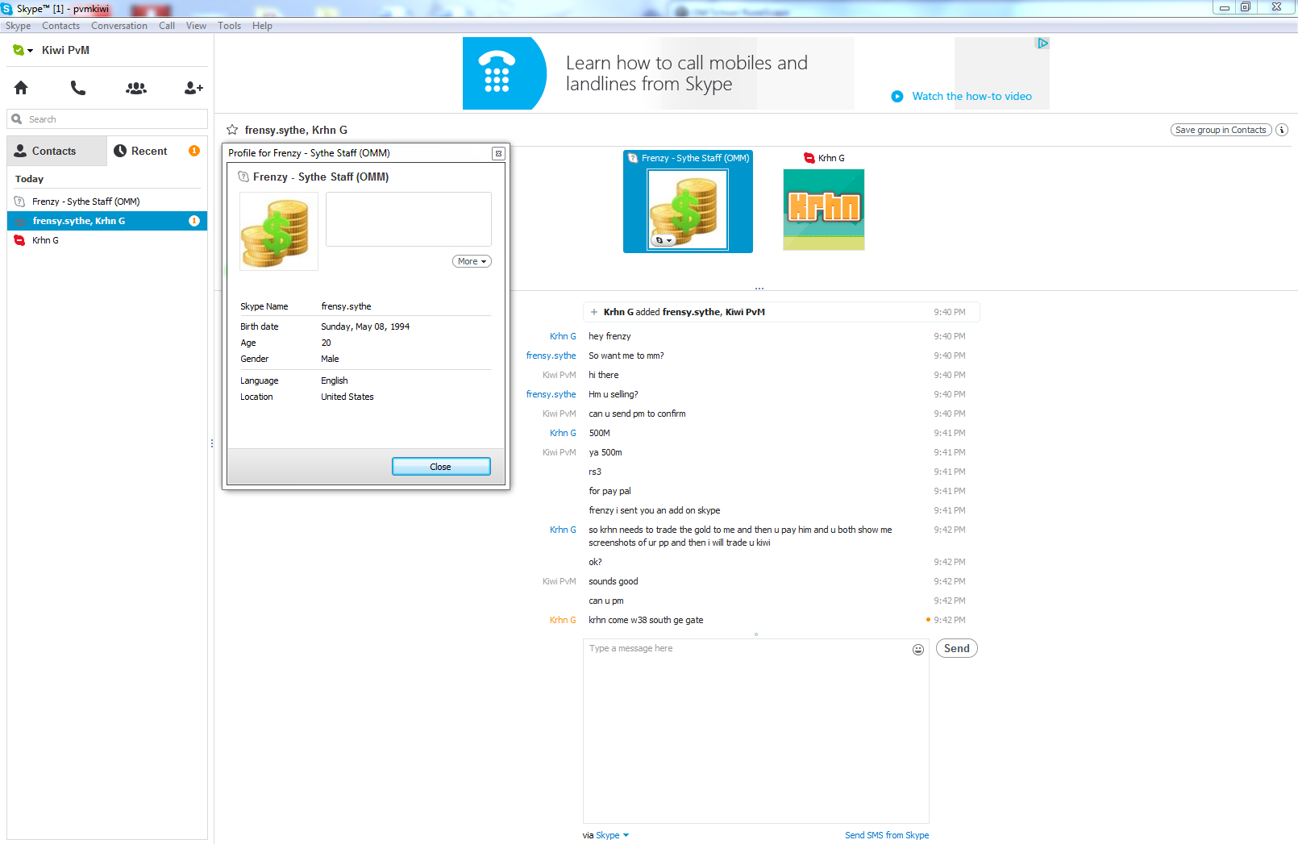Open the Call menu

(x=167, y=26)
